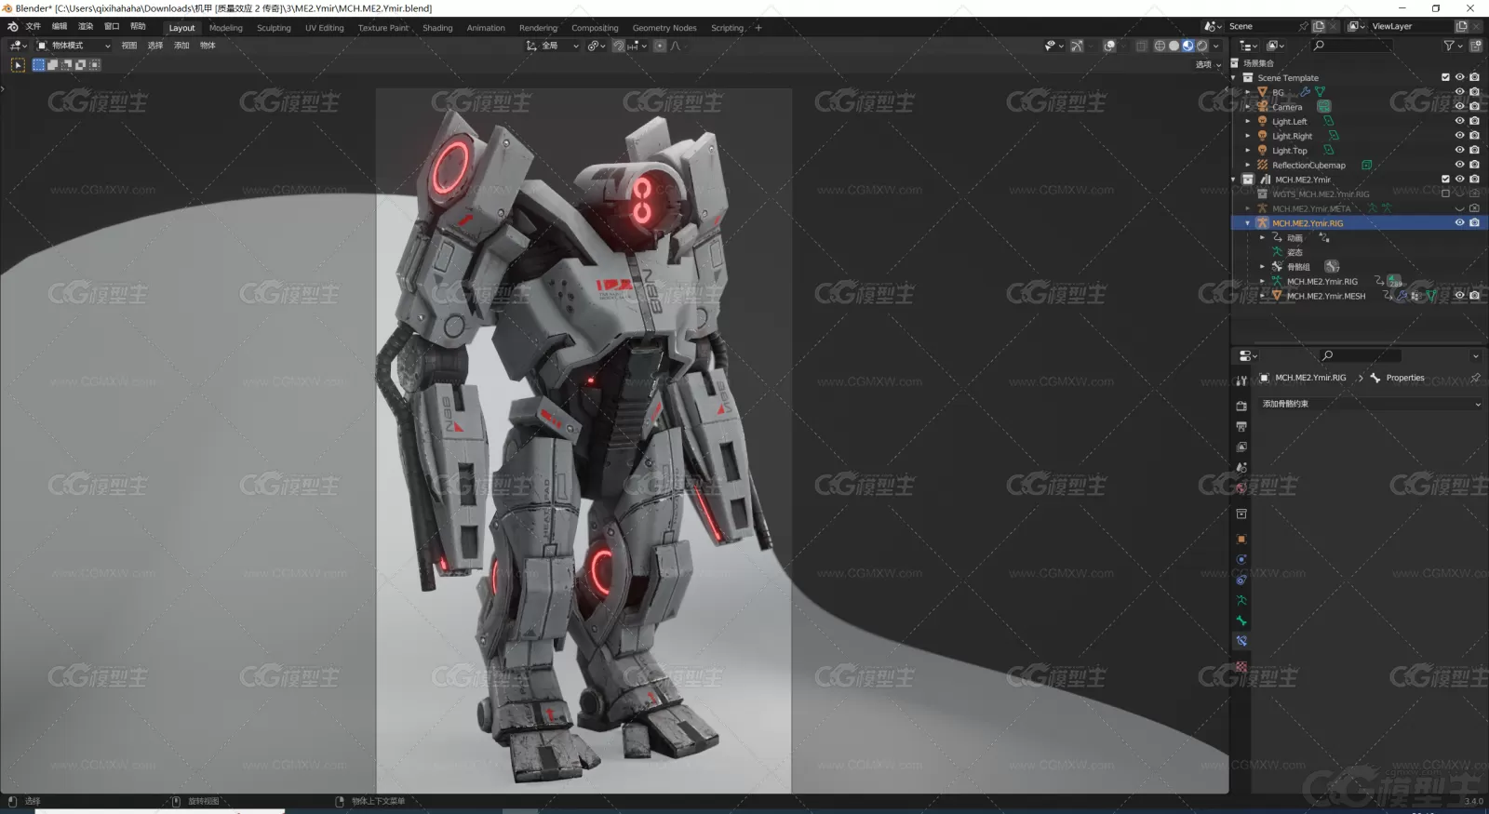The width and height of the screenshot is (1489, 814).
Task: Choose the set-new-selection mode icon
Action: click(x=39, y=65)
